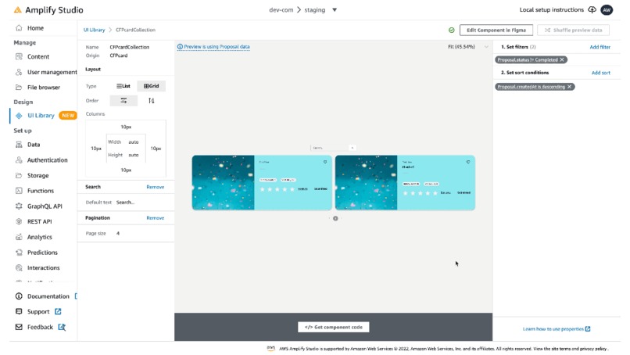Click the Analytics icon
Screen dimensions: 630x355
19,237
